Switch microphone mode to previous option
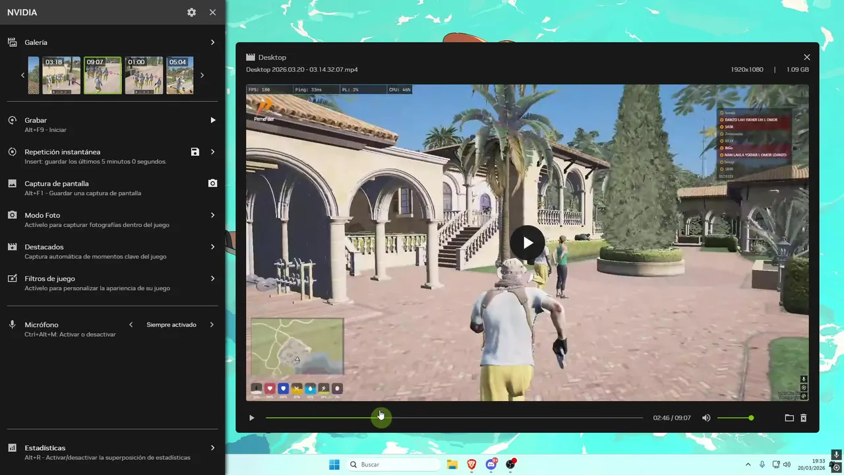 131,325
